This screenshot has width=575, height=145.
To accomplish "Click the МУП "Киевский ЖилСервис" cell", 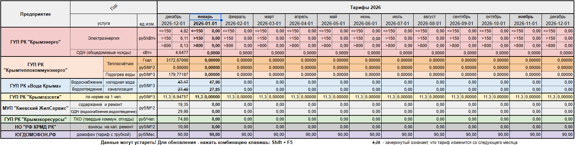I will point(36,108).
